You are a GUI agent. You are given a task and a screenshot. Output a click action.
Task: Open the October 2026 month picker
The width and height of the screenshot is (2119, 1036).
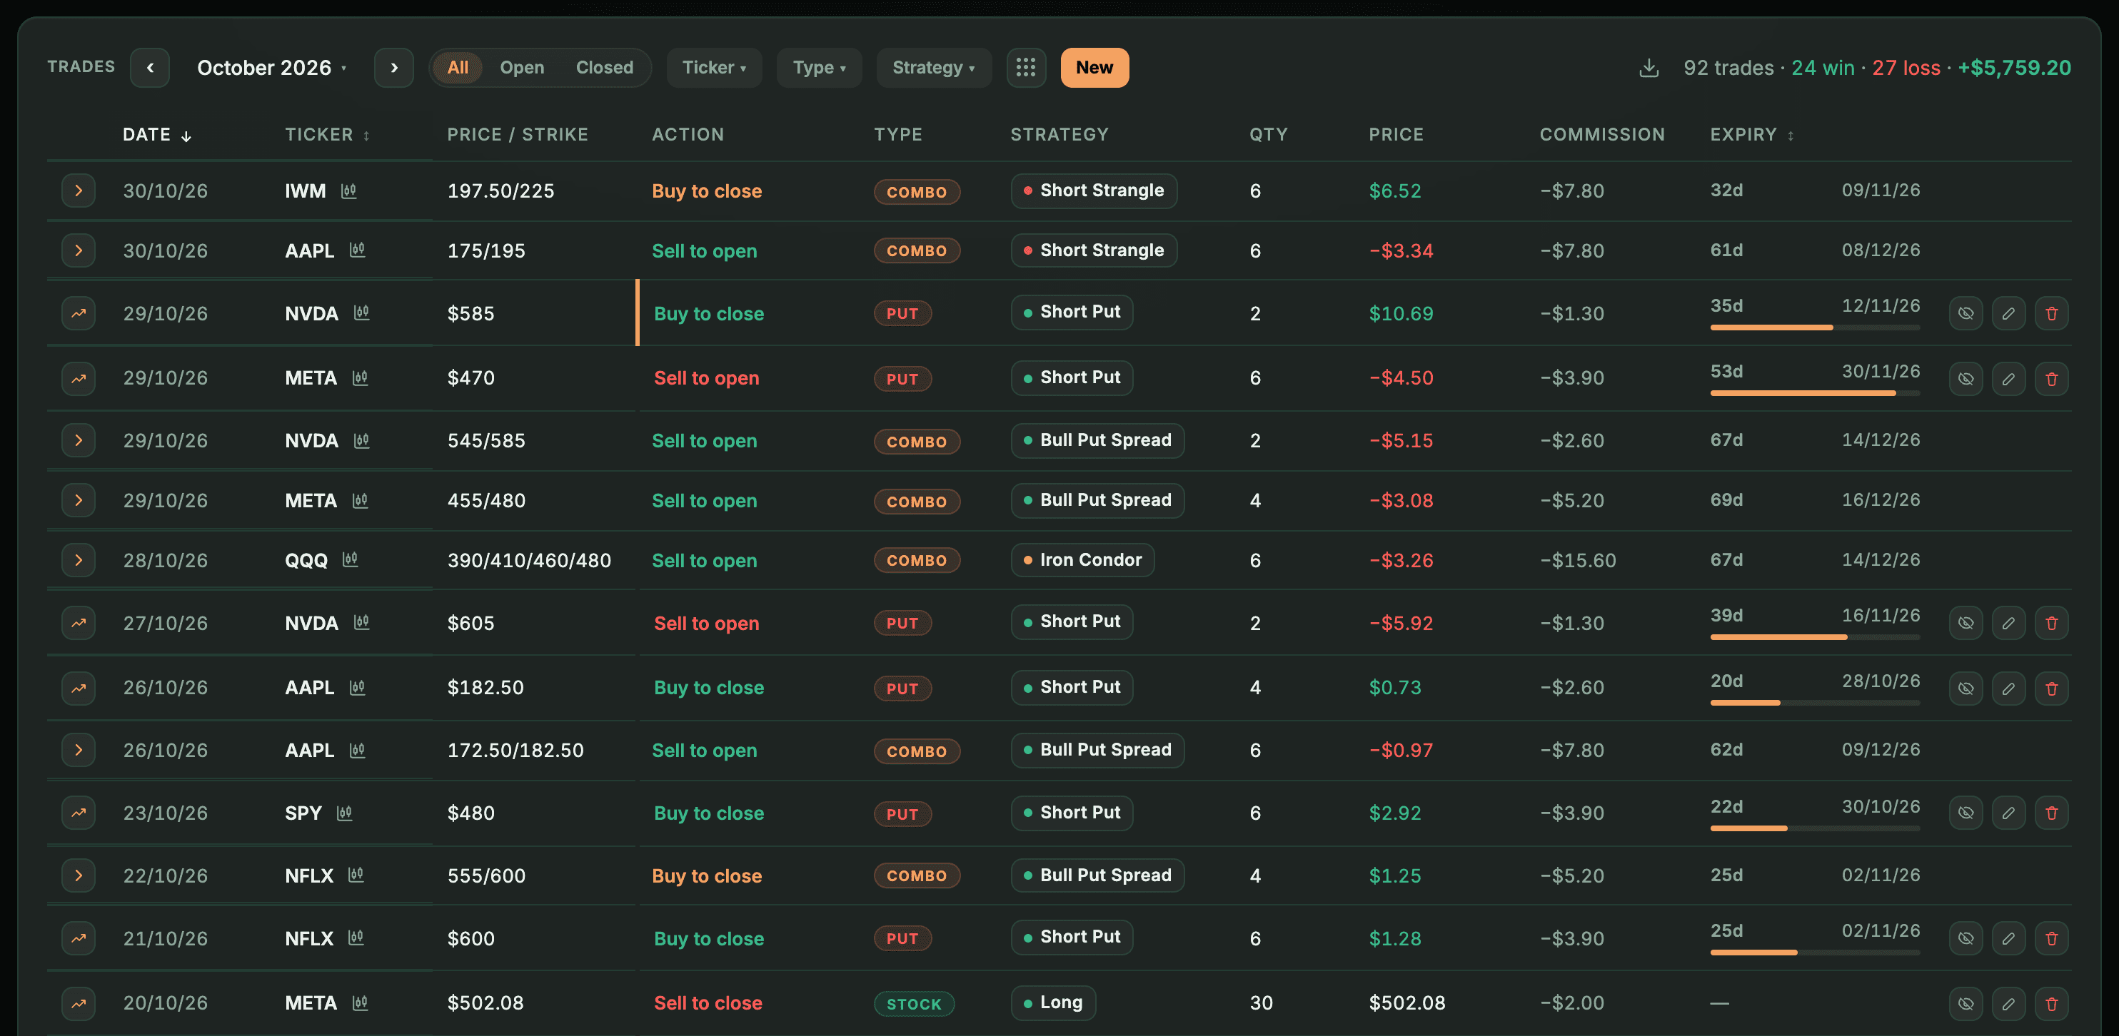(271, 67)
